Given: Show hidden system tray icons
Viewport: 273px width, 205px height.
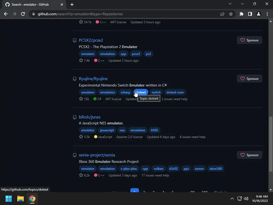Looking at the screenshot, I should tap(232, 199).
